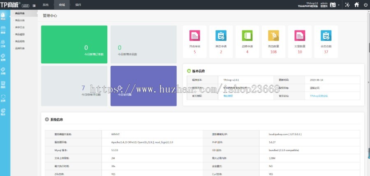The width and height of the screenshot is (370, 176).
Task: Click the 128M memory limit value
Action: click(272, 158)
